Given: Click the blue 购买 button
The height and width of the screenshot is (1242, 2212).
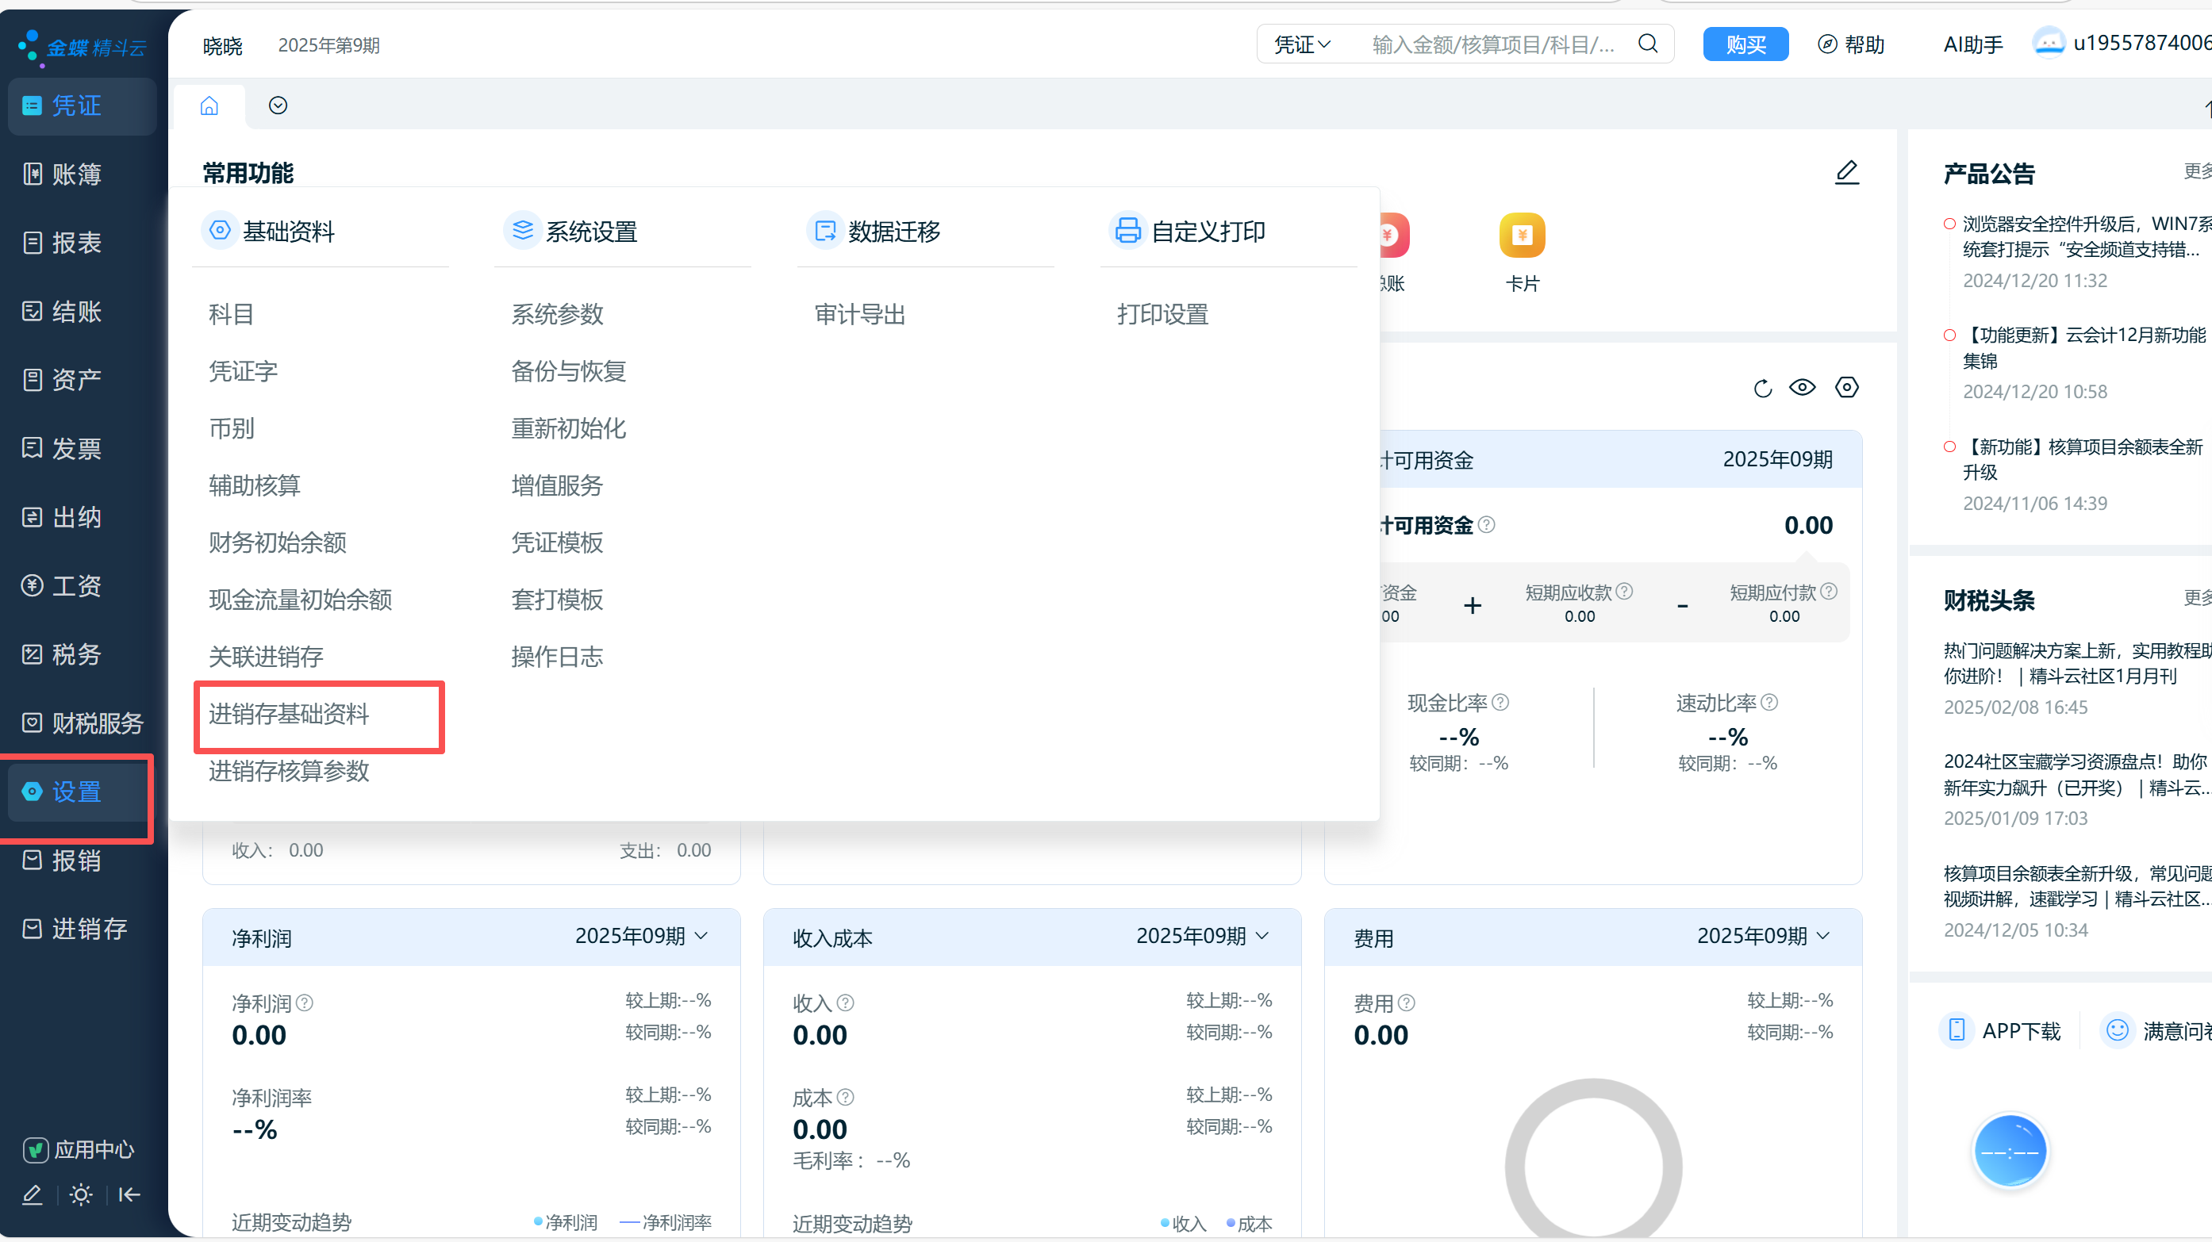Looking at the screenshot, I should click(1745, 44).
